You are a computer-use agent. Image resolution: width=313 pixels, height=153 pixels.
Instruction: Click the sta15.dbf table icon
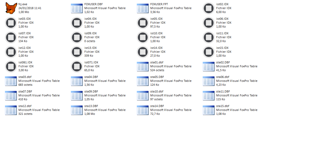[x=209, y=110]
